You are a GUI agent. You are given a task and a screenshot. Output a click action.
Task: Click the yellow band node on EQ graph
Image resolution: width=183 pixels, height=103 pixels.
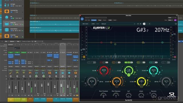coord(143,42)
